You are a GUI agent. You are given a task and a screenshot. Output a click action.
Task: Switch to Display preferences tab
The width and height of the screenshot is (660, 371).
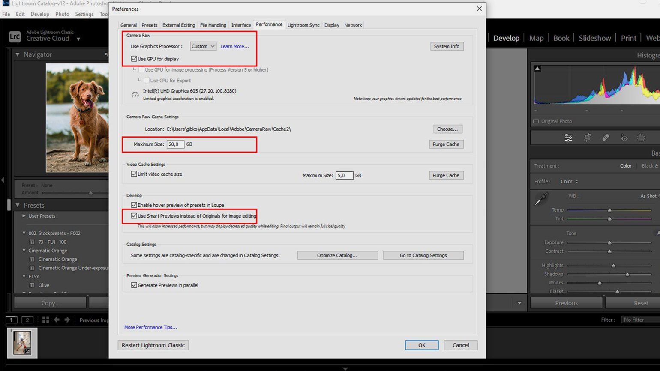[332, 25]
